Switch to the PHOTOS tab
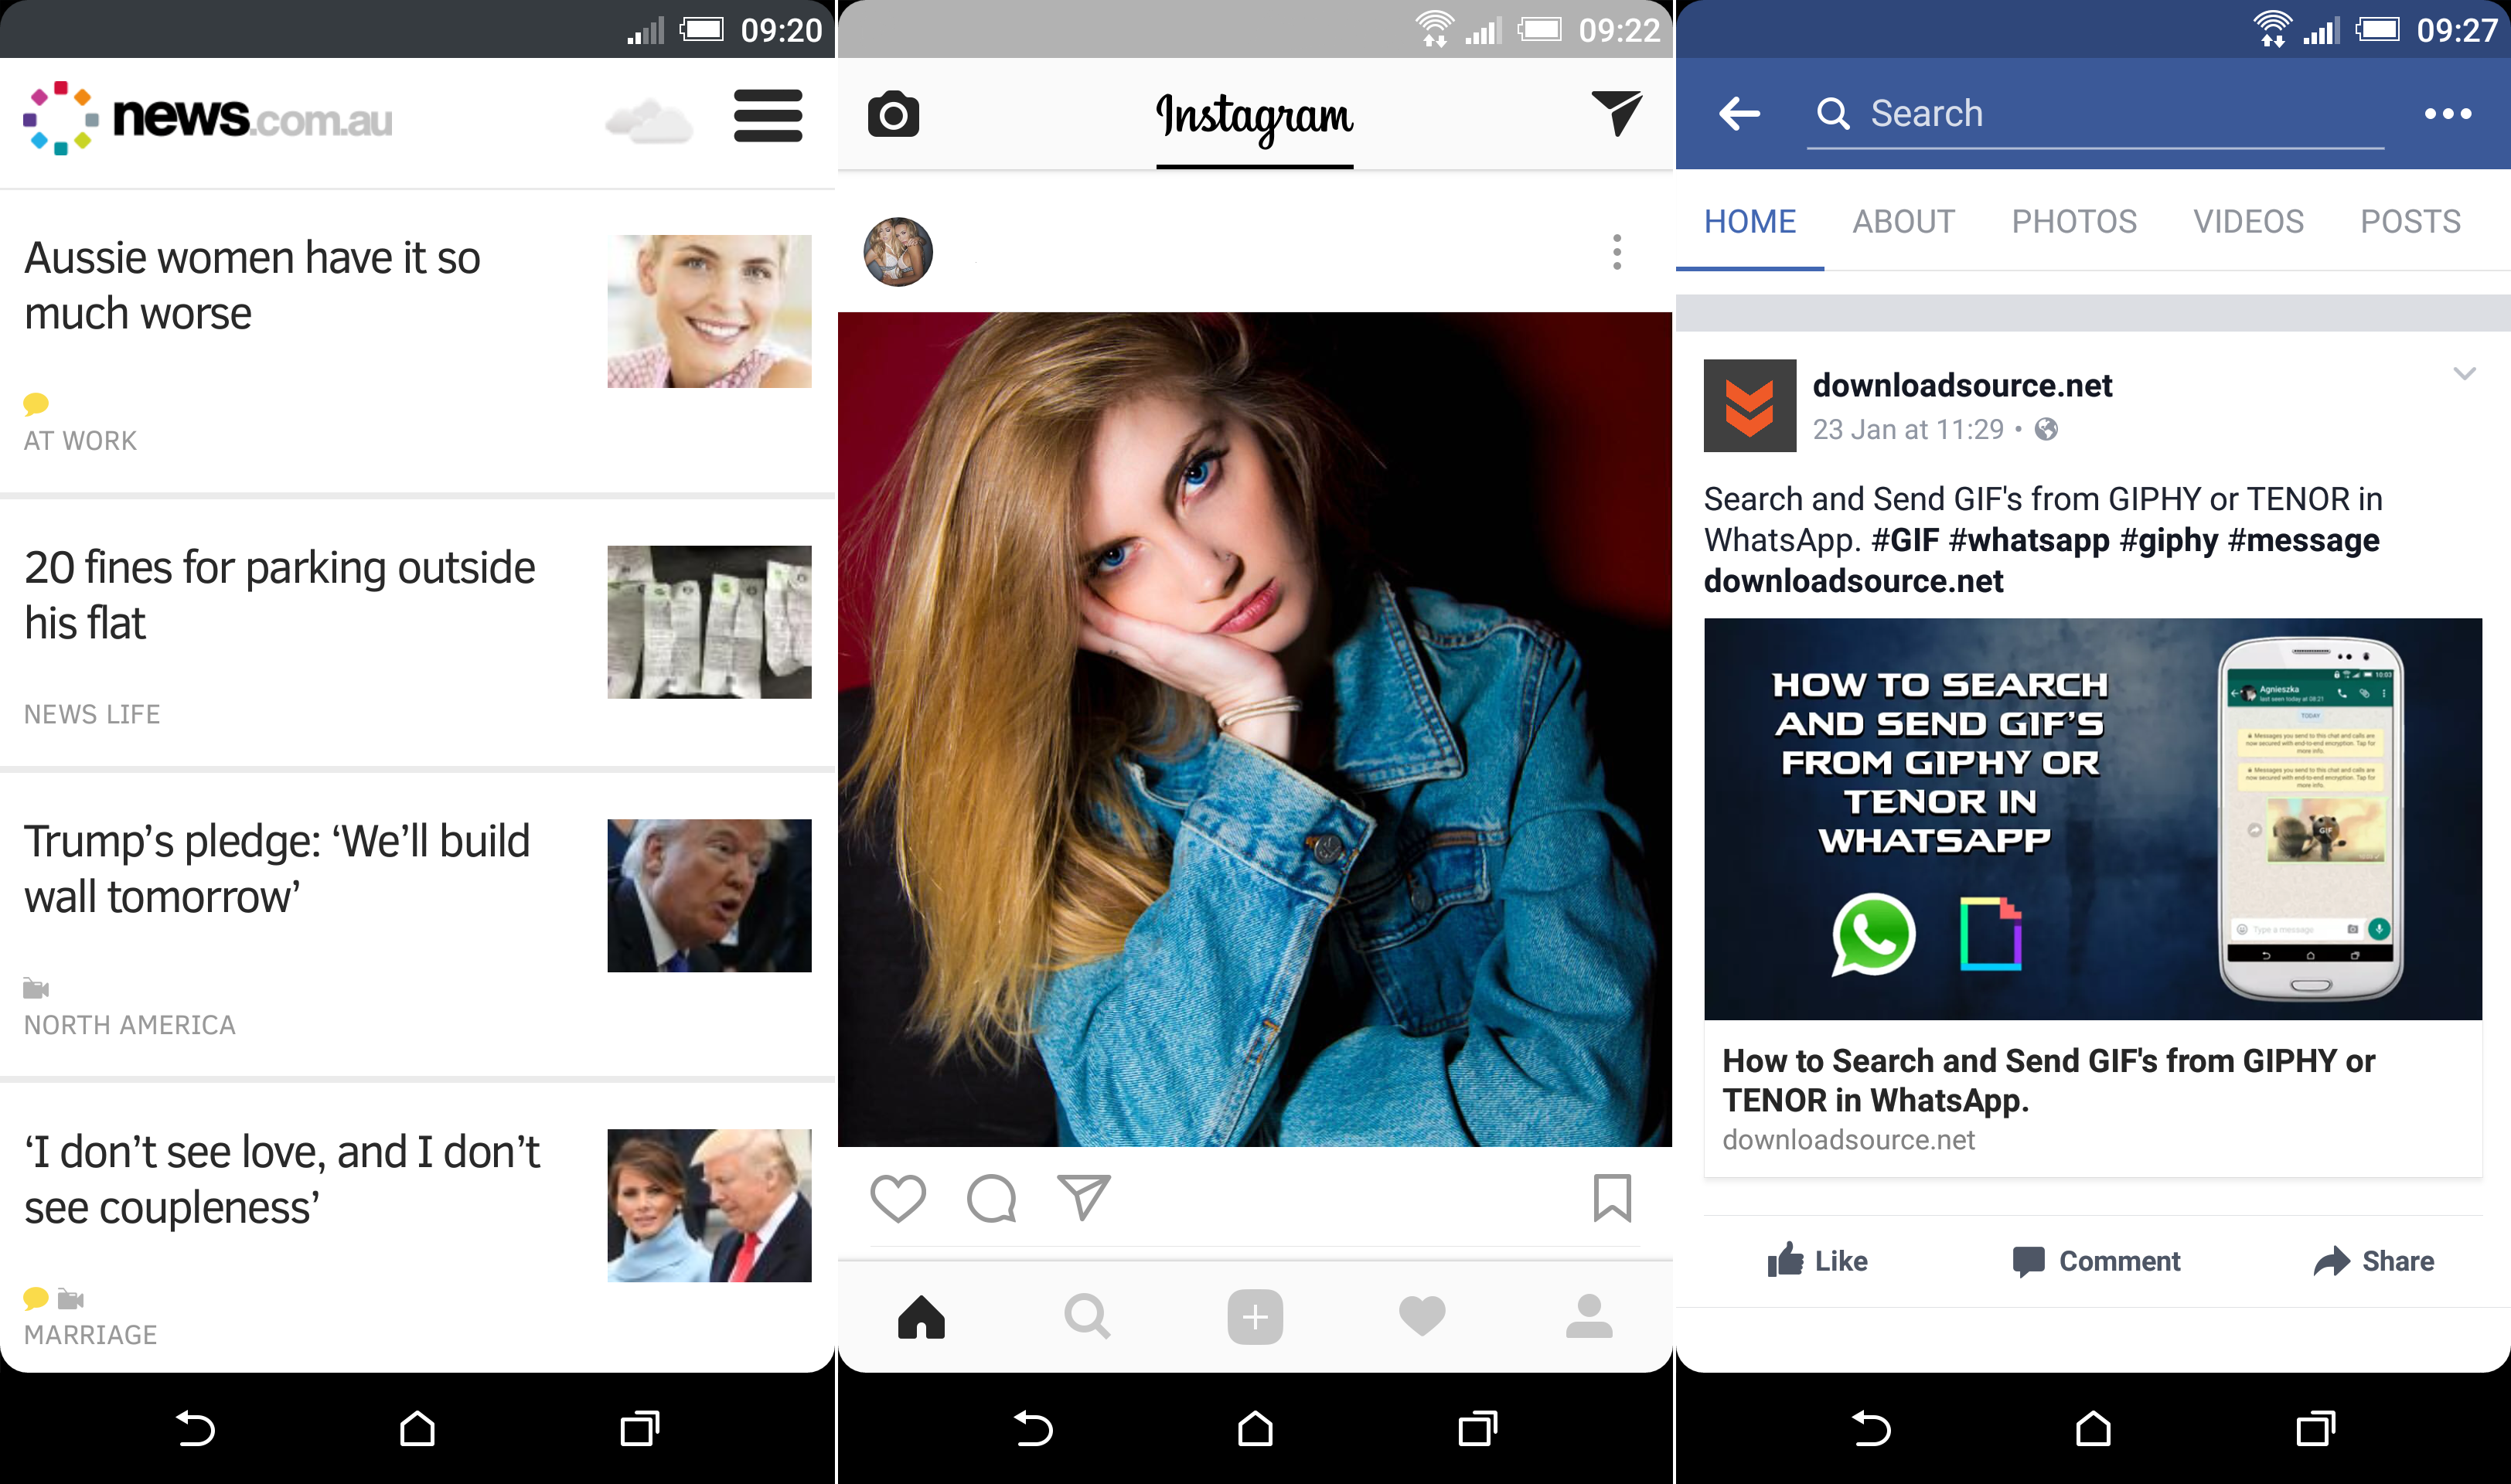Screen dimensions: 2511x1484 point(2074,221)
